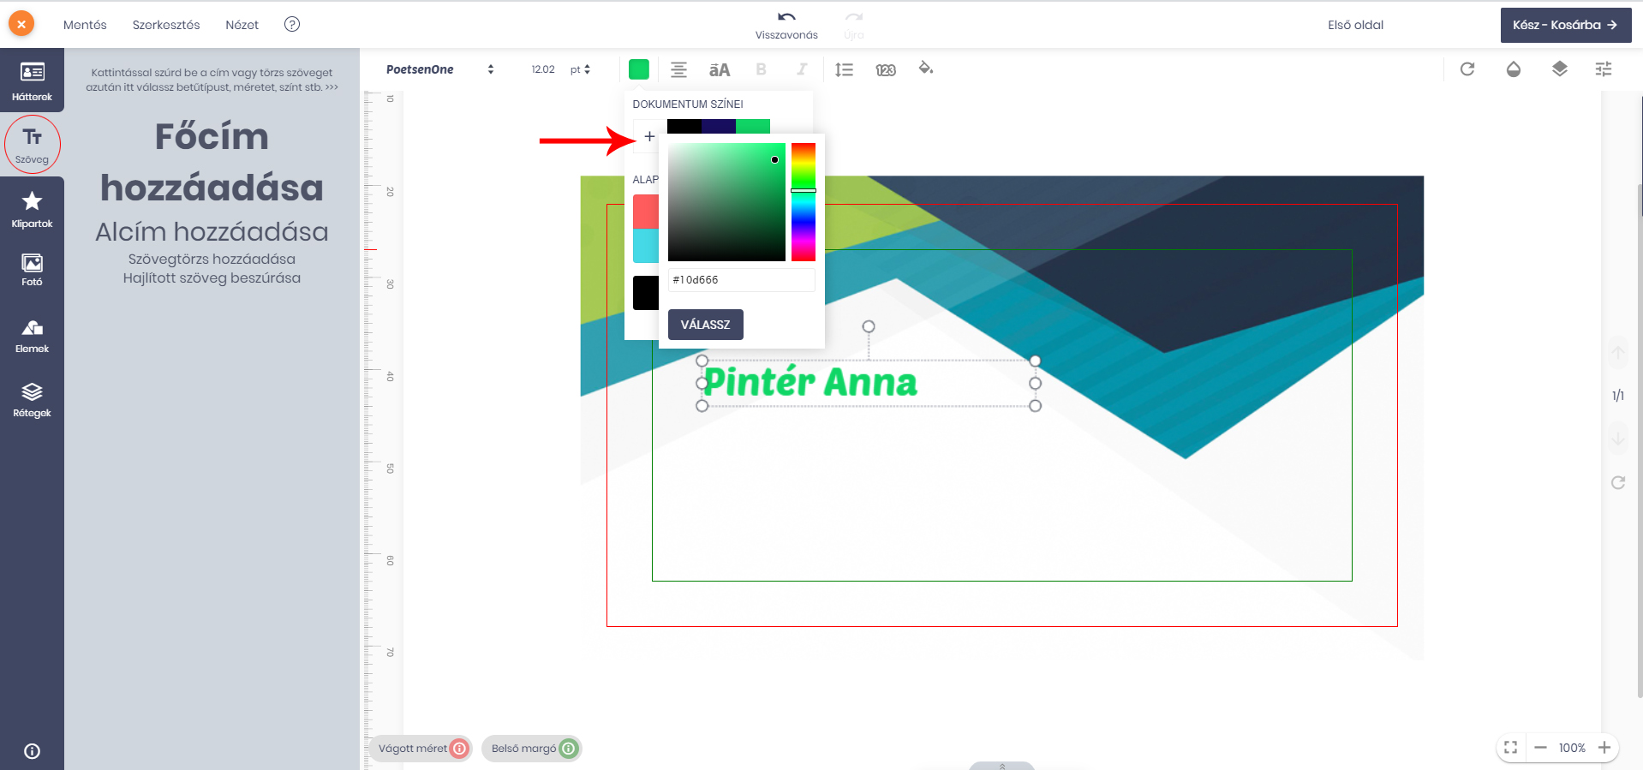The width and height of the screenshot is (1643, 770).
Task: Open the Hátterek backgrounds panel
Action: click(x=32, y=81)
